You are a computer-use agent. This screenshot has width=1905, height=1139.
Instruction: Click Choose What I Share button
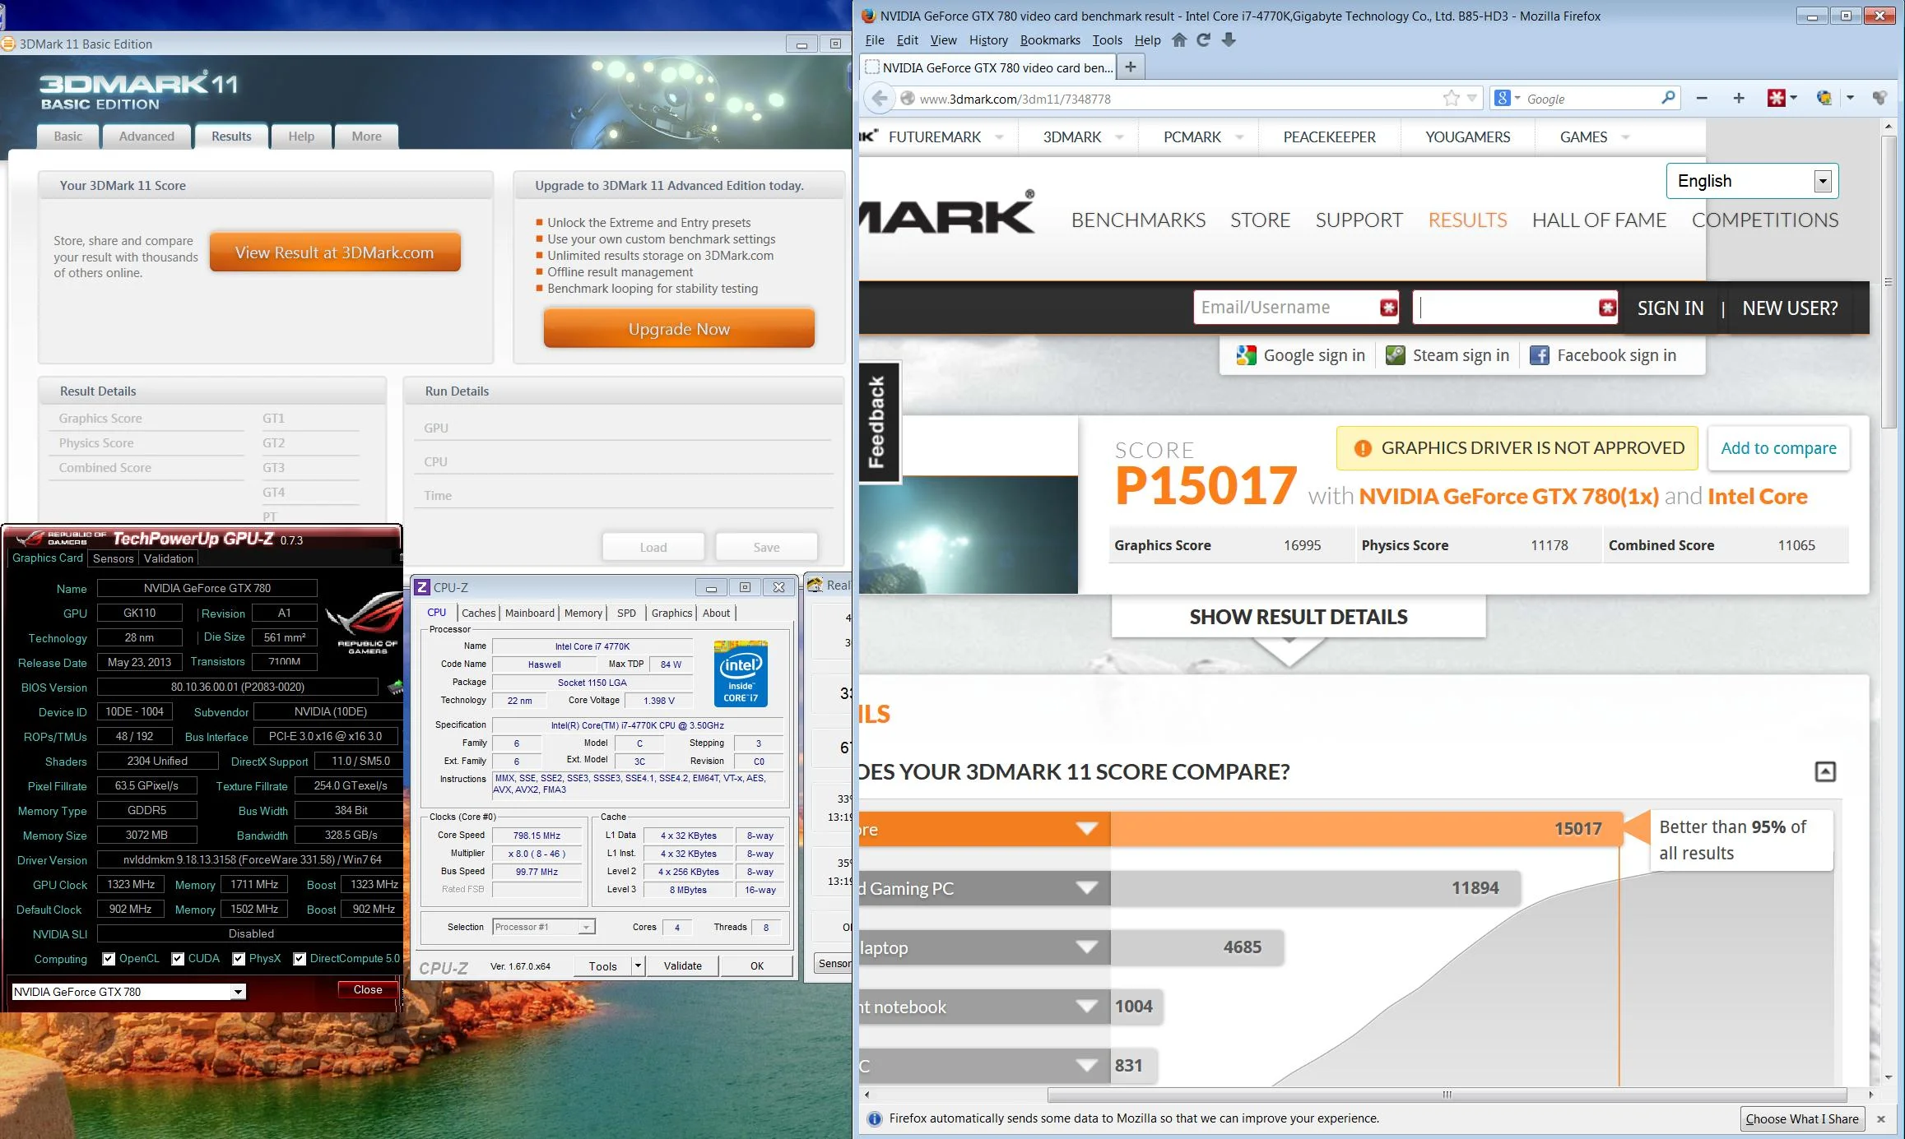pyautogui.click(x=1802, y=1119)
